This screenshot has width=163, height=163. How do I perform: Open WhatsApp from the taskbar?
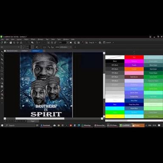tap(87, 125)
